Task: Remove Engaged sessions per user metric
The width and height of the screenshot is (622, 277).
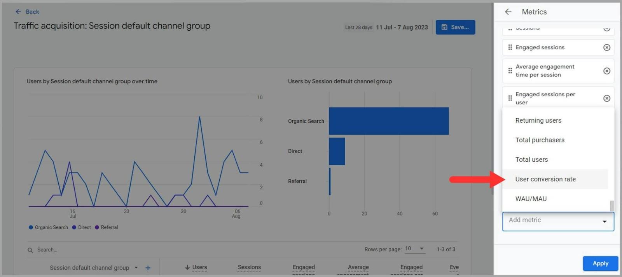Action: (x=606, y=99)
